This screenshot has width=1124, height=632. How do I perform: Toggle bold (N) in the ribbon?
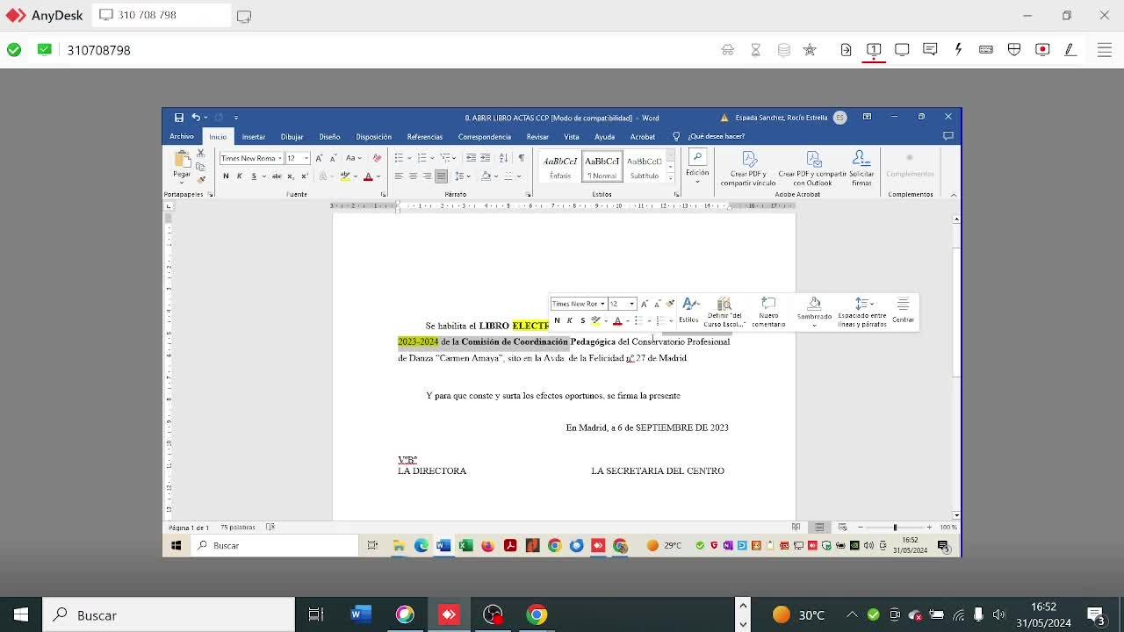[x=226, y=176]
